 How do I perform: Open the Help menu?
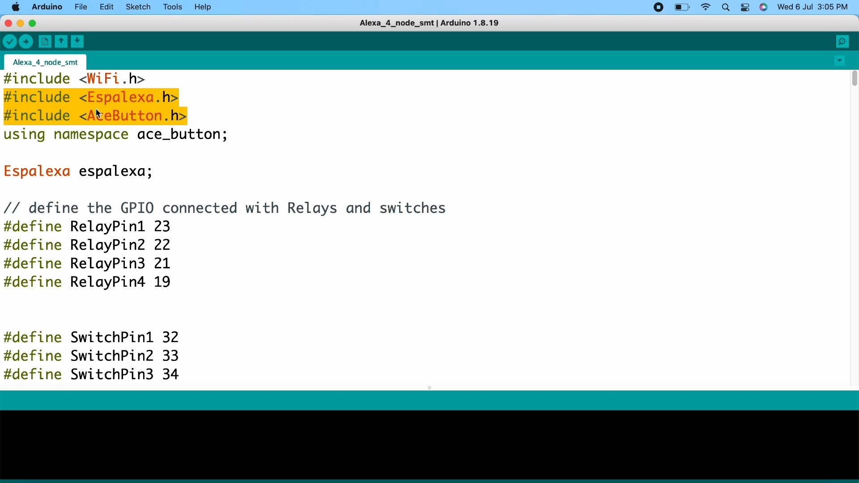tap(204, 7)
